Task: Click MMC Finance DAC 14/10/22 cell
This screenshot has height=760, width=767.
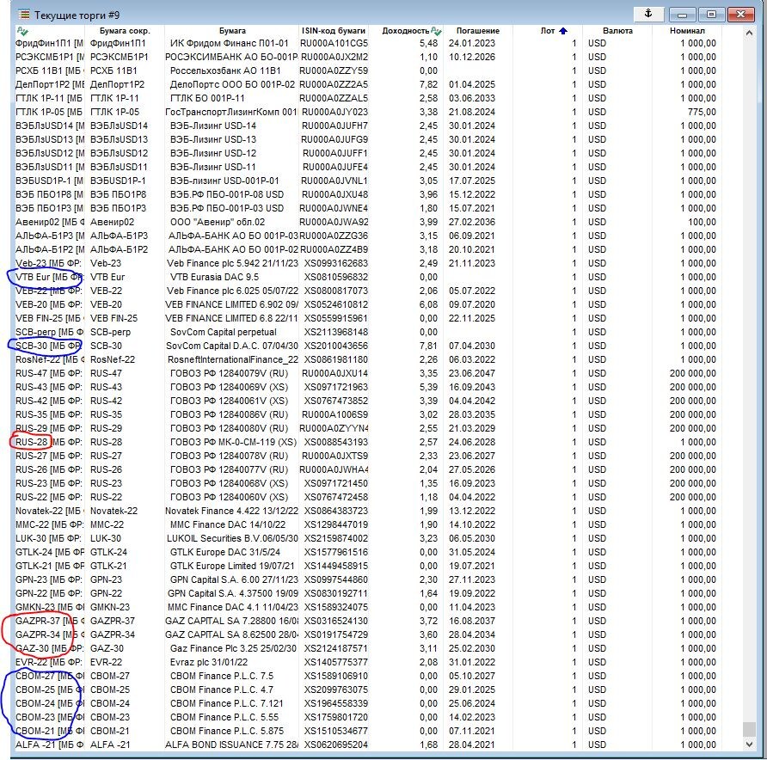Action: pos(228,524)
